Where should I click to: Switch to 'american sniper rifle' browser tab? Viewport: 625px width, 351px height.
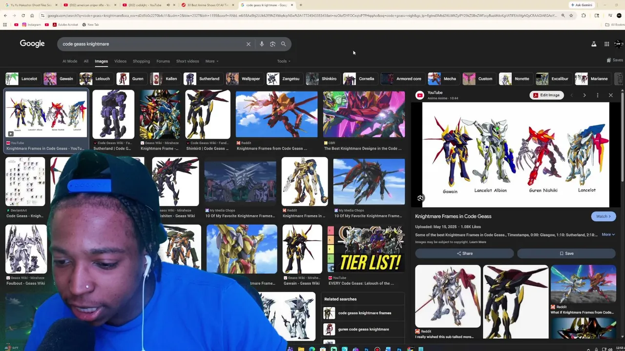90,5
